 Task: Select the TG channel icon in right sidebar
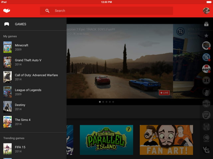[x=206, y=57]
